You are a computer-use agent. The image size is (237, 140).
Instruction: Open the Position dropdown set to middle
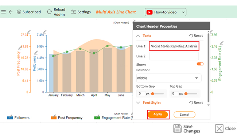tap(169, 78)
